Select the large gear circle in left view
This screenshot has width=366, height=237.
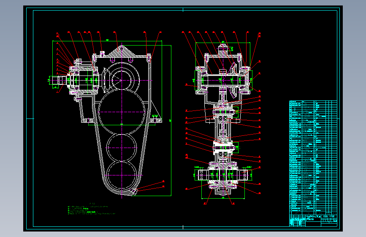point(122,112)
